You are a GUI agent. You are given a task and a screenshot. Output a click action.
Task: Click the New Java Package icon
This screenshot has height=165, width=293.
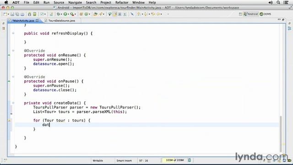pos(81,14)
